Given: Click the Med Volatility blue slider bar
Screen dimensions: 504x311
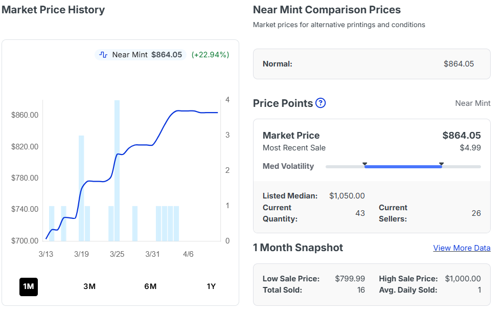Looking at the screenshot, I should [403, 167].
